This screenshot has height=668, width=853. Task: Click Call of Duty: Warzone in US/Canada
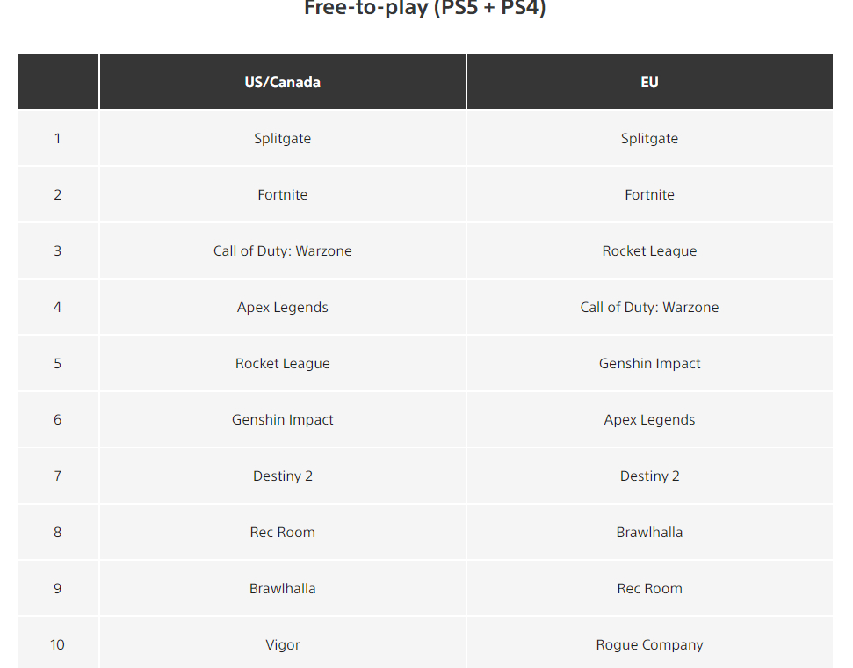(x=282, y=251)
